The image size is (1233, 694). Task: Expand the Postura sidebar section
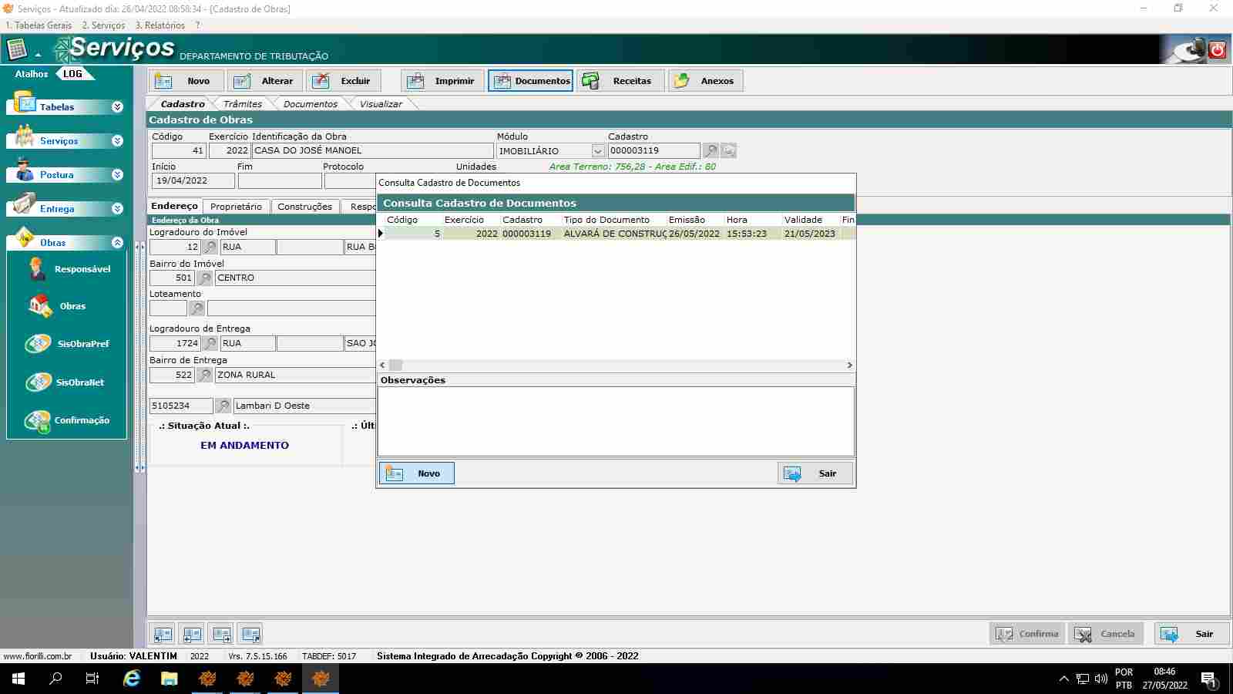tap(117, 175)
